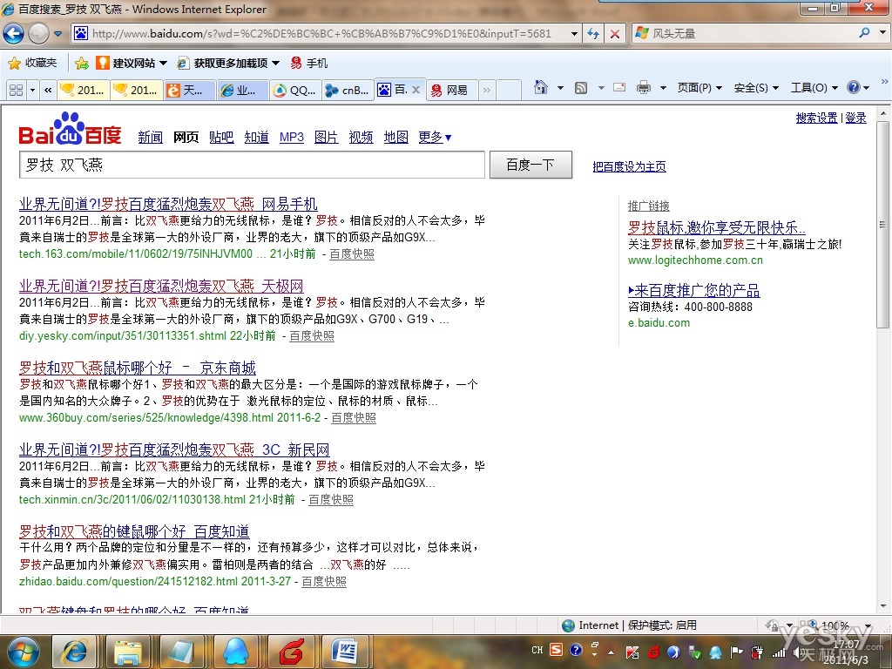Show hidden tray icons arrow

pyautogui.click(x=611, y=652)
